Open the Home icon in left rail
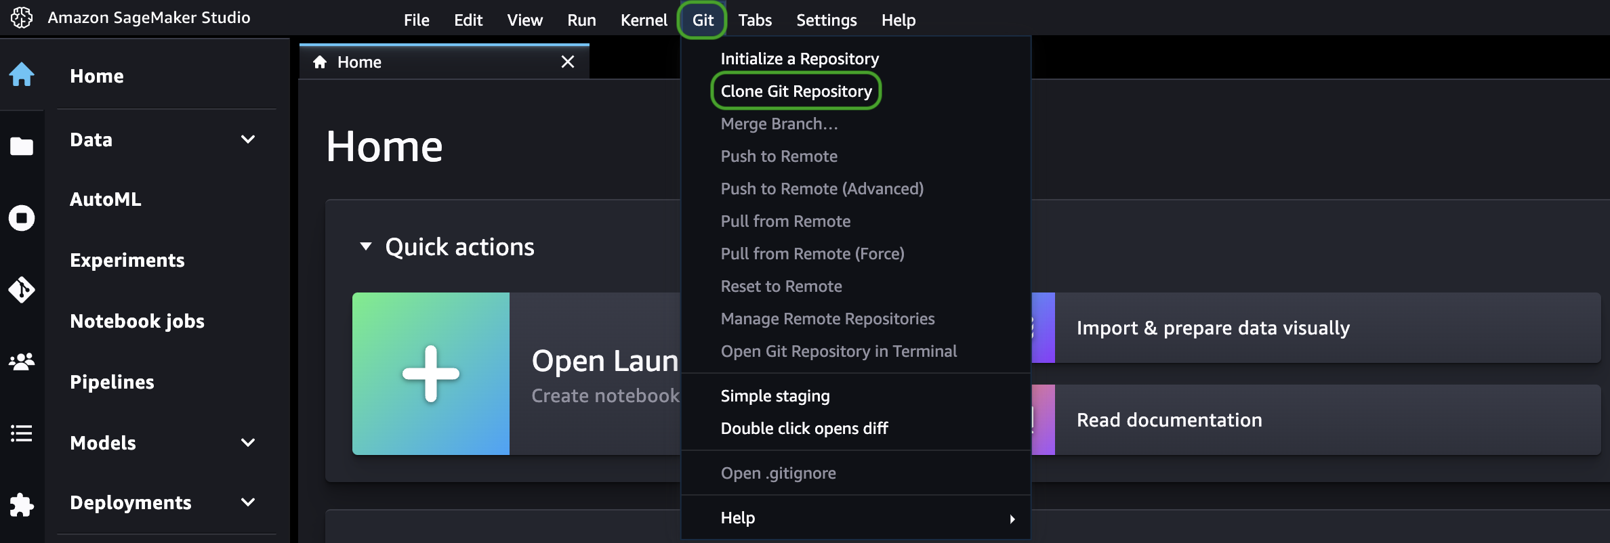 point(22,74)
